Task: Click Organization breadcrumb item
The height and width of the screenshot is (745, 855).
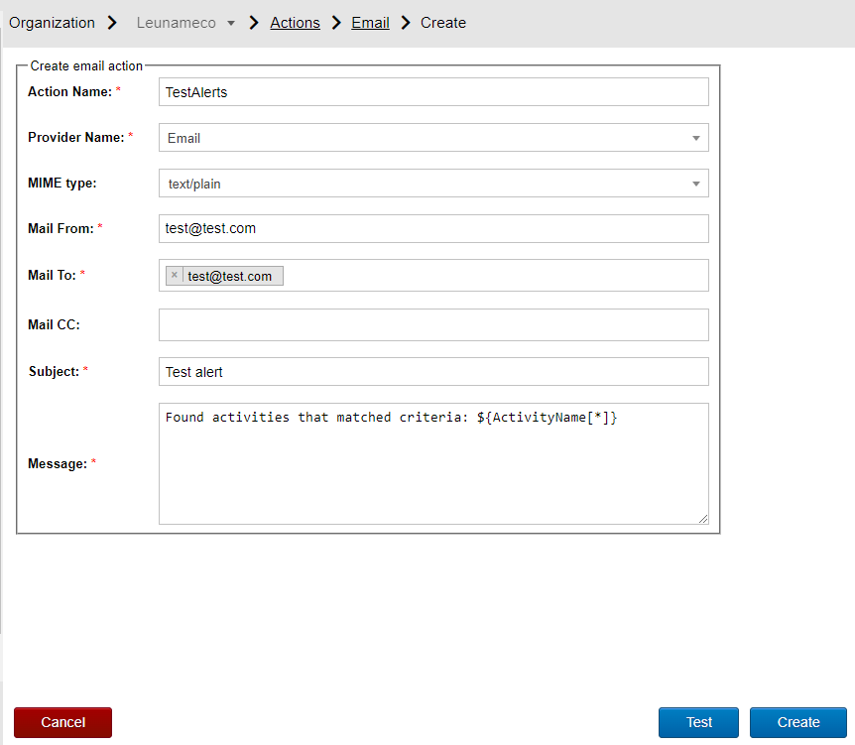Action: (52, 23)
